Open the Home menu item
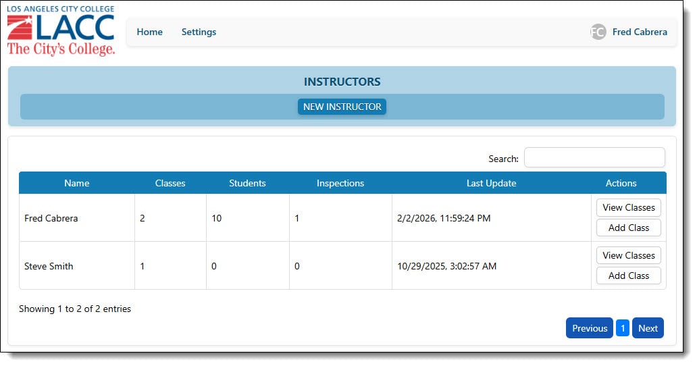Viewport: 697px width, 366px height. pos(149,32)
